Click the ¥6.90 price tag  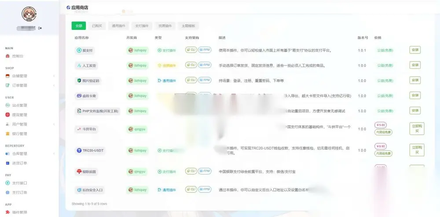381,146
